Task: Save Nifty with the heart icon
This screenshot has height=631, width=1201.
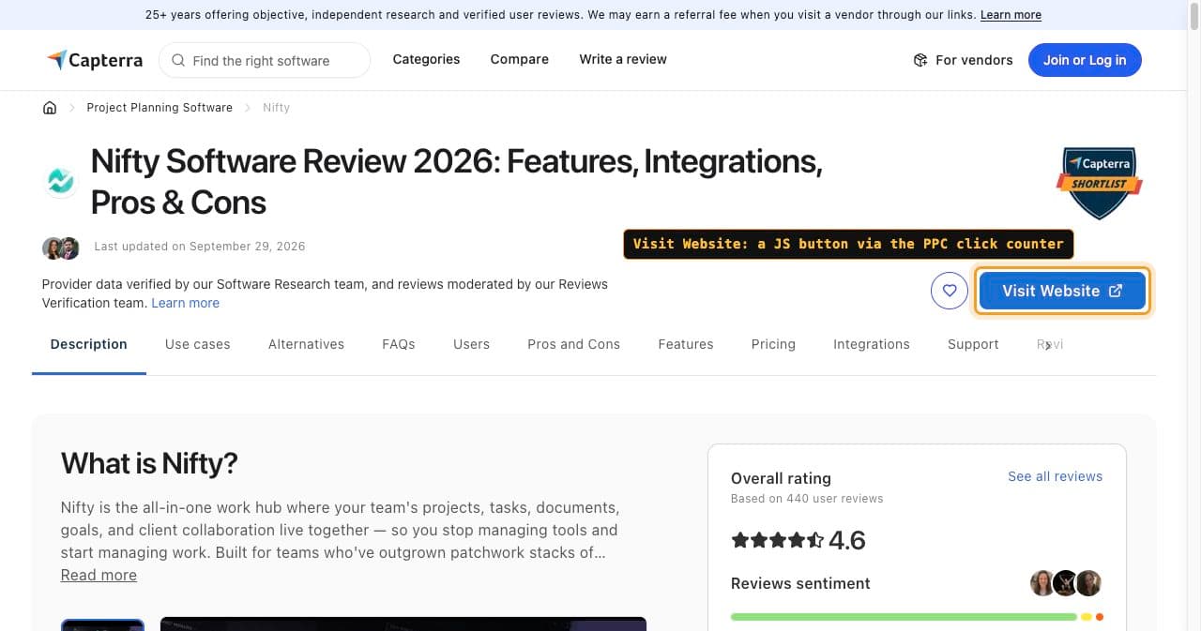Action: pos(950,291)
